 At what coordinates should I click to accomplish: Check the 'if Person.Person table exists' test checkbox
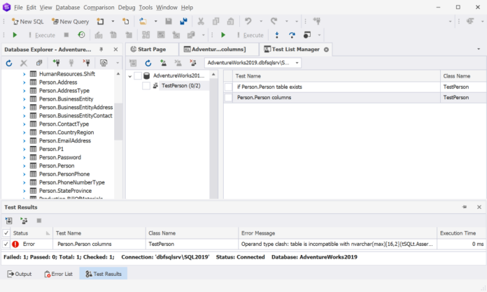(228, 87)
